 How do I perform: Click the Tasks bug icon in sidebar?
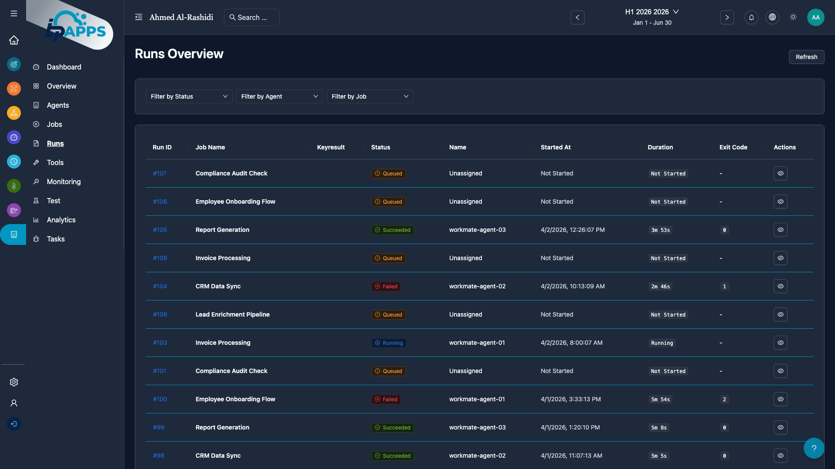point(37,239)
